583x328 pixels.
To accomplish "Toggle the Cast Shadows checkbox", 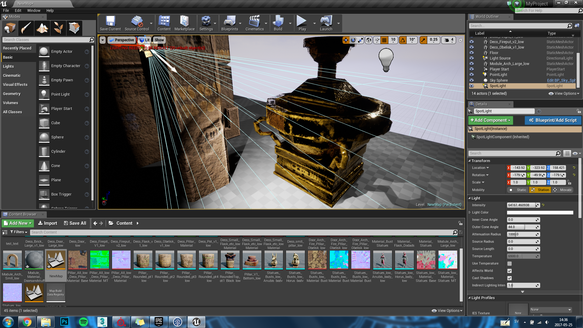I will 510,278.
